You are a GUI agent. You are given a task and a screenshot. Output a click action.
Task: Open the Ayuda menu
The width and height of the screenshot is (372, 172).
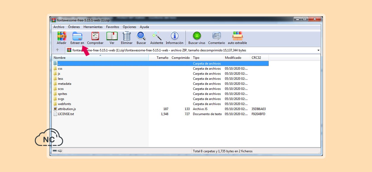point(144,27)
